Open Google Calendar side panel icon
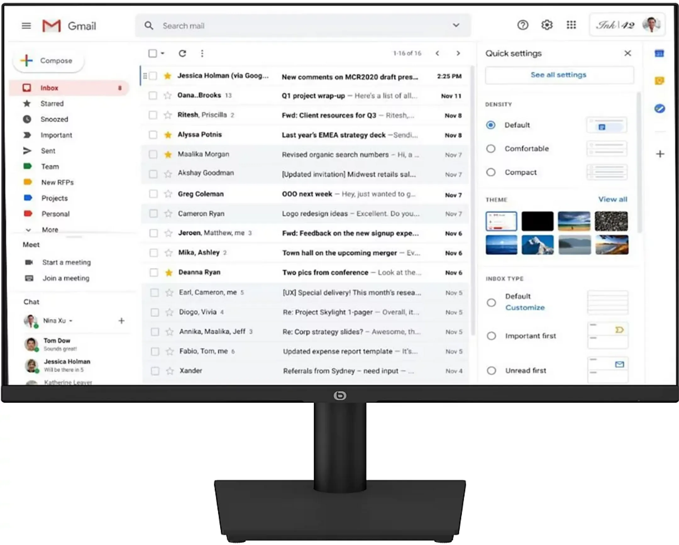The image size is (679, 545). coord(659,54)
